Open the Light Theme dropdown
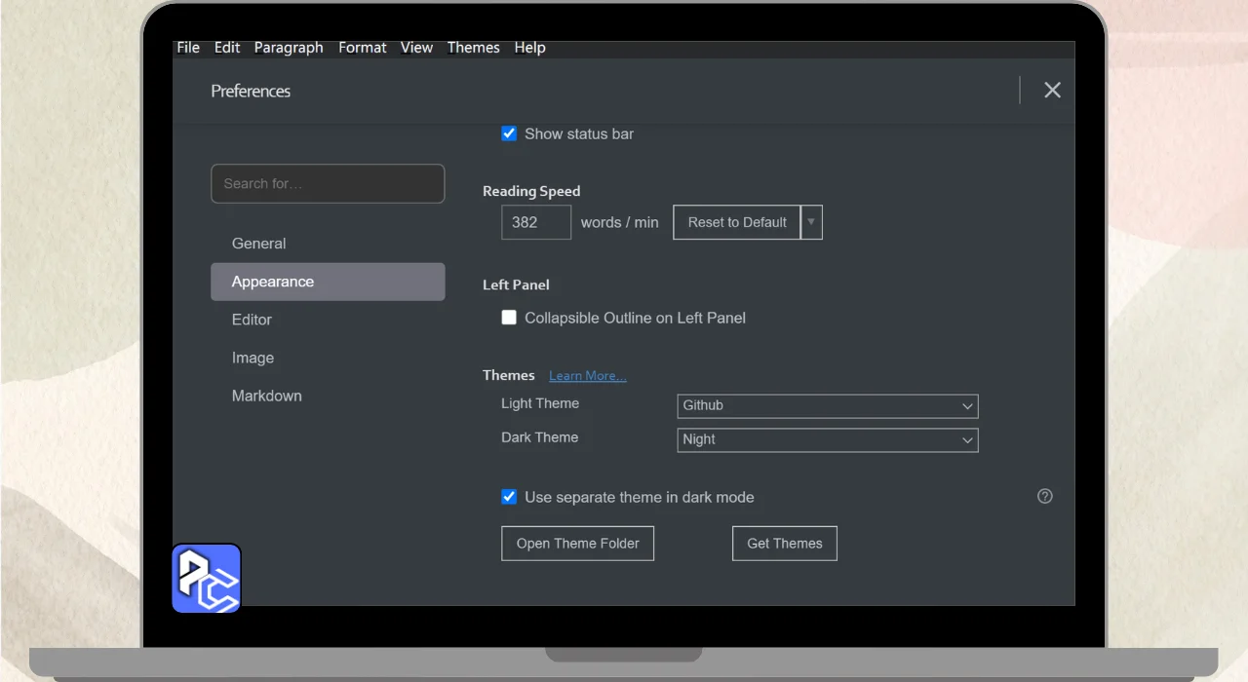 tap(827, 405)
